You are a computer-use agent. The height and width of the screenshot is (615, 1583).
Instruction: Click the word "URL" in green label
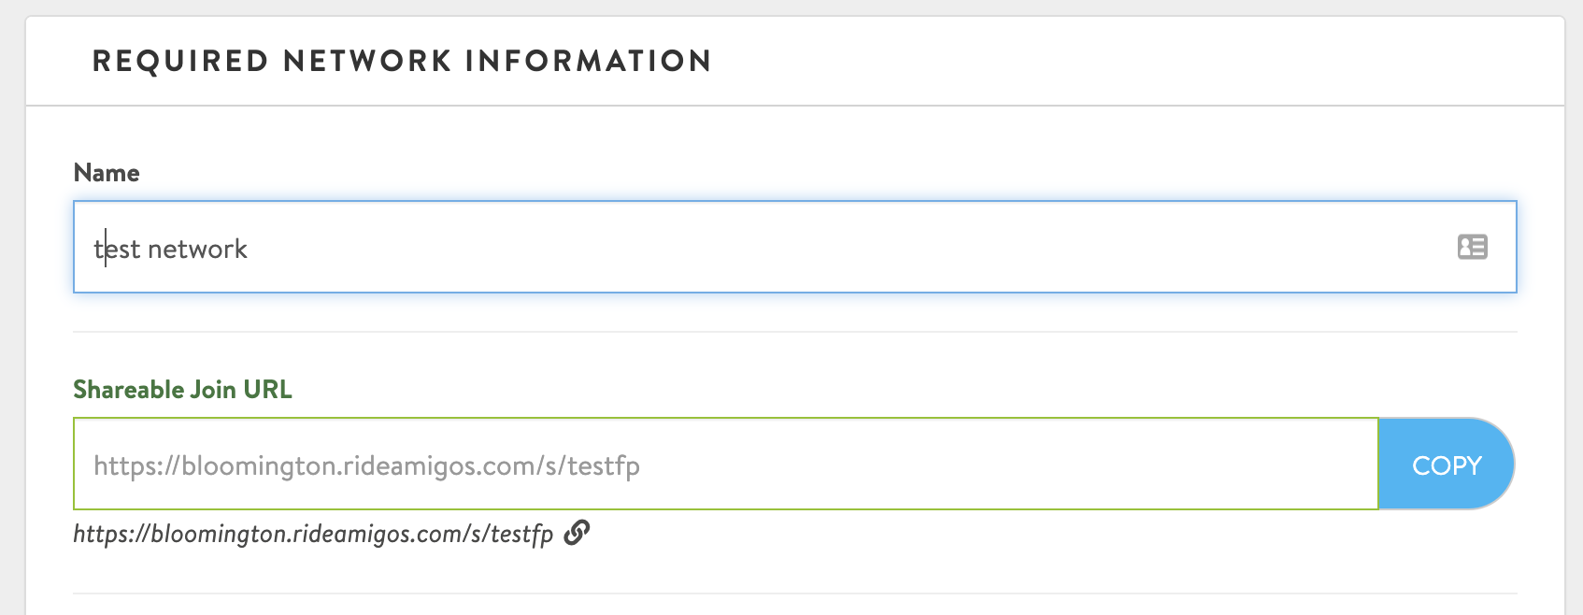coord(267,390)
